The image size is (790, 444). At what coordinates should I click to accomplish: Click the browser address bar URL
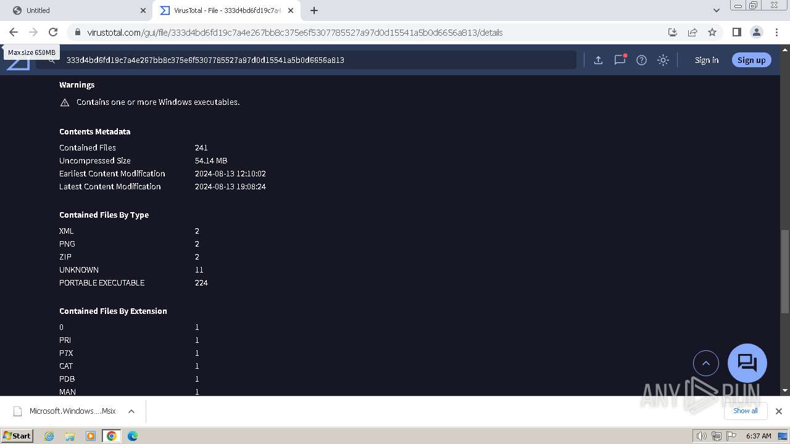[x=295, y=32]
